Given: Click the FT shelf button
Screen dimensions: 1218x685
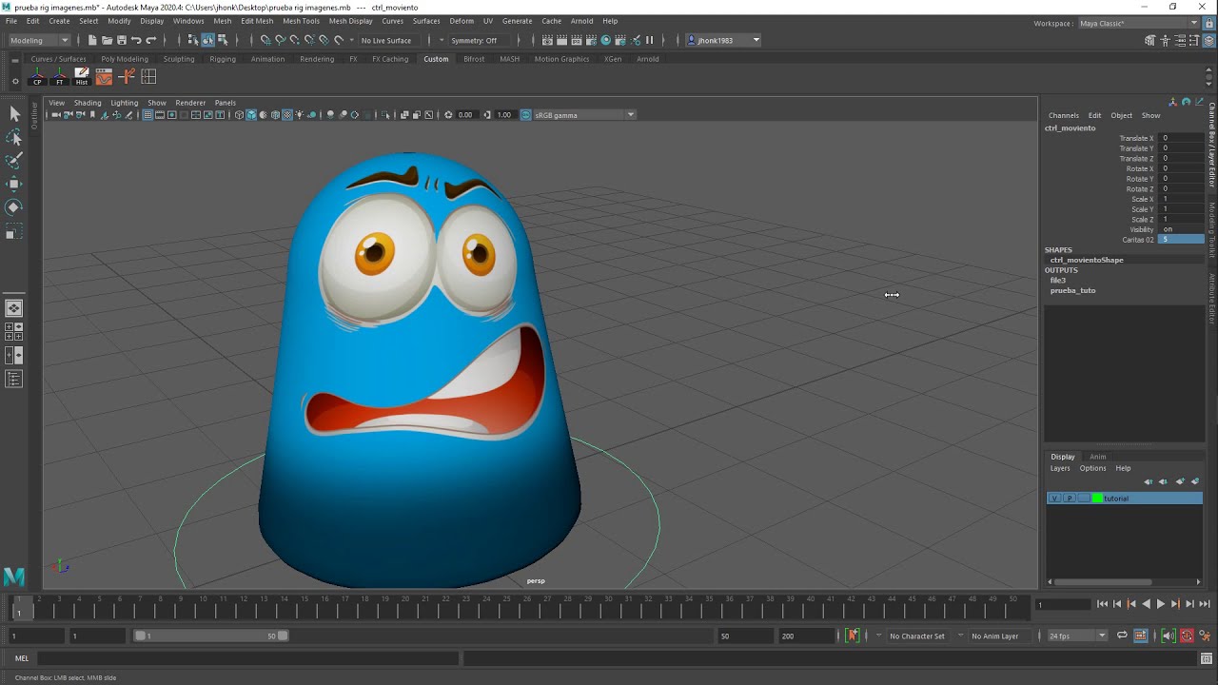Looking at the screenshot, I should pos(60,77).
